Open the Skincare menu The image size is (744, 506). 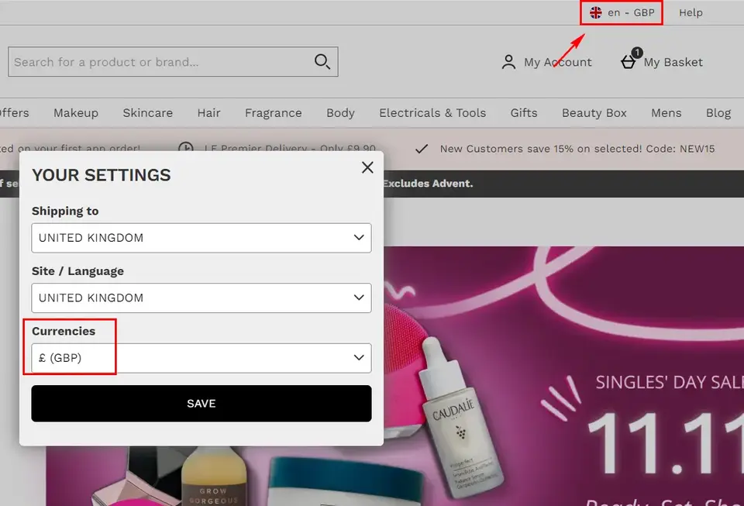click(147, 113)
